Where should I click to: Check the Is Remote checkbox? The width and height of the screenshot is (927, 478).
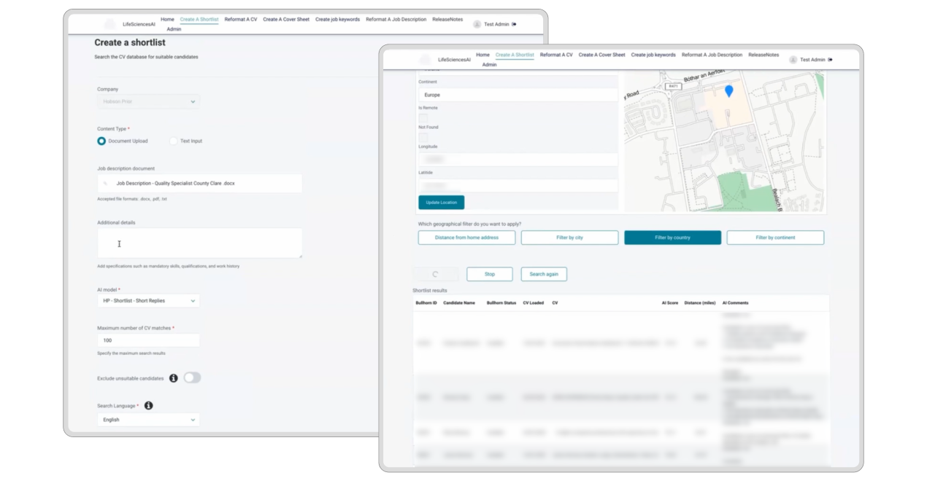(423, 118)
